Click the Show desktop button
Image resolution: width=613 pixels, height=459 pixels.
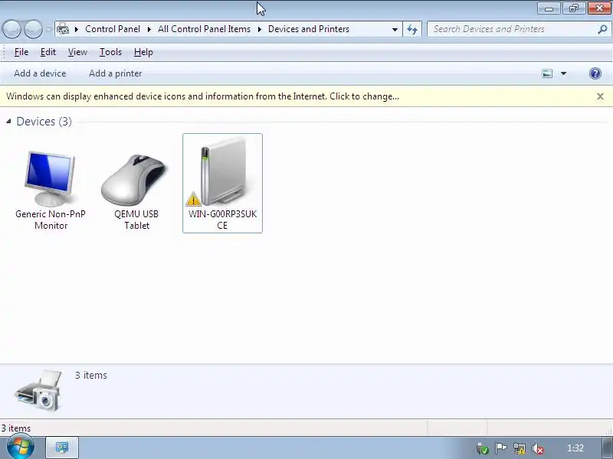pos(608,448)
